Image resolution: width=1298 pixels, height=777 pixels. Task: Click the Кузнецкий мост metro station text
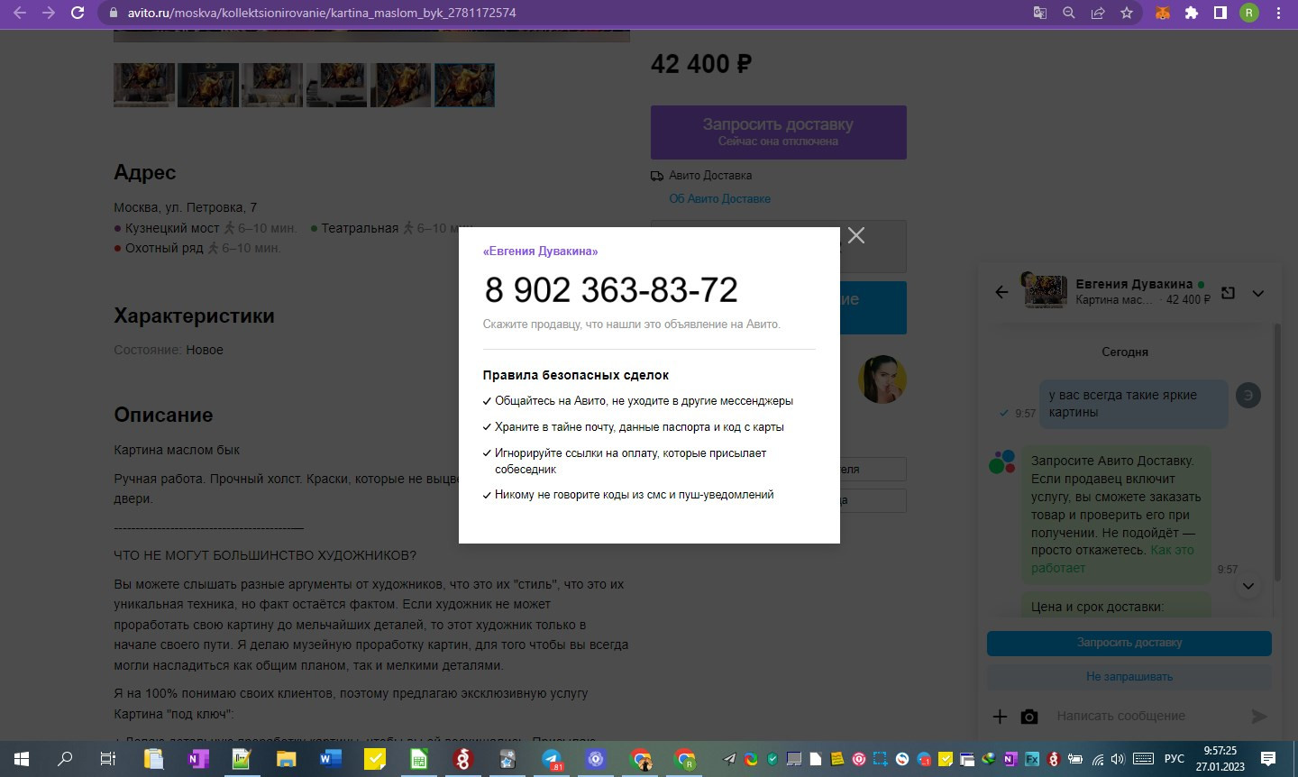click(172, 228)
